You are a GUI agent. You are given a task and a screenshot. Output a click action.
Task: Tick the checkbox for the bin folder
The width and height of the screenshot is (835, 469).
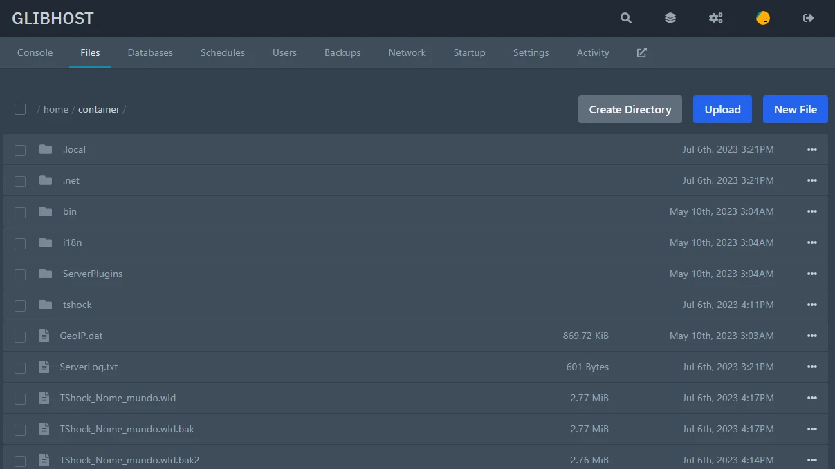20,212
